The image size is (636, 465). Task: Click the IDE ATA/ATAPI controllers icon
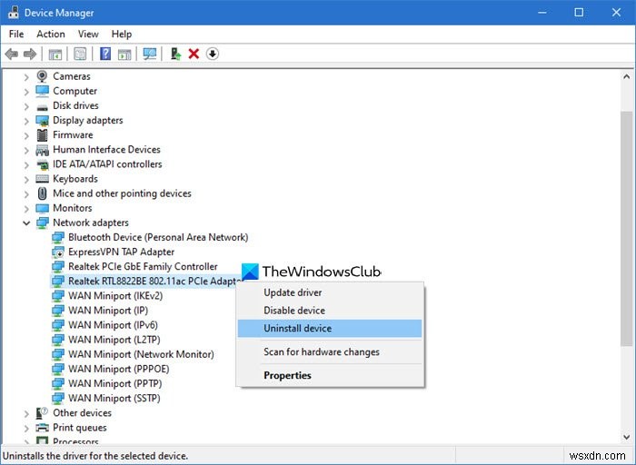42,164
